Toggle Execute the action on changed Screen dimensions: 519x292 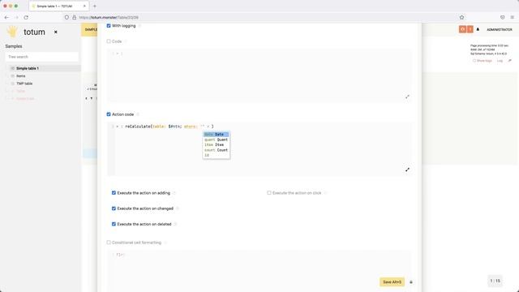click(x=114, y=208)
